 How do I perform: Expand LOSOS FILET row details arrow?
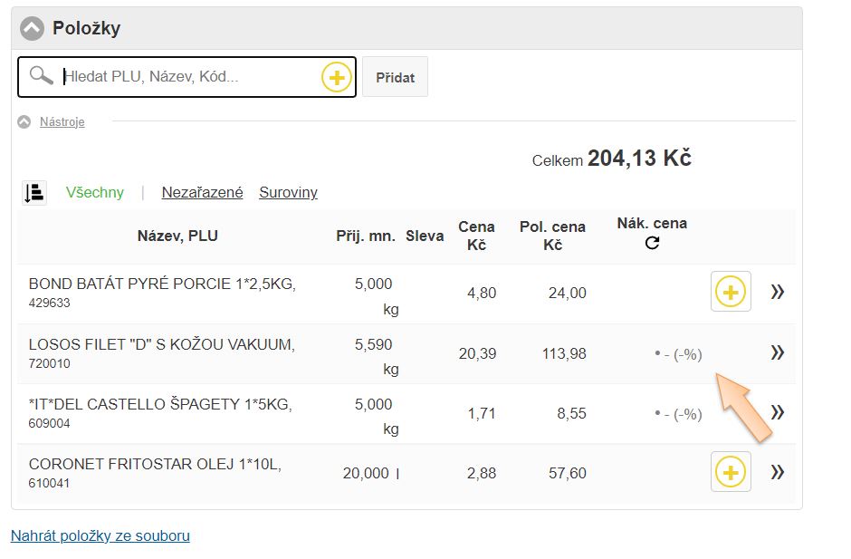[x=777, y=352]
